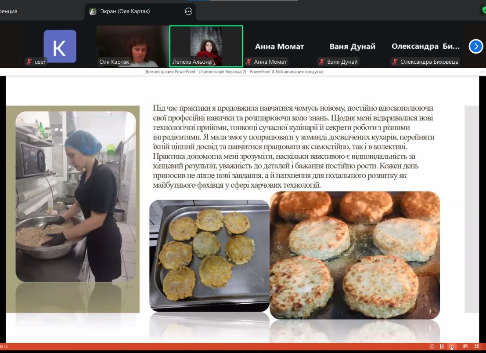The image size is (486, 353).
Task: Click the muted mic icon by Анна Момат
Action: (x=249, y=62)
